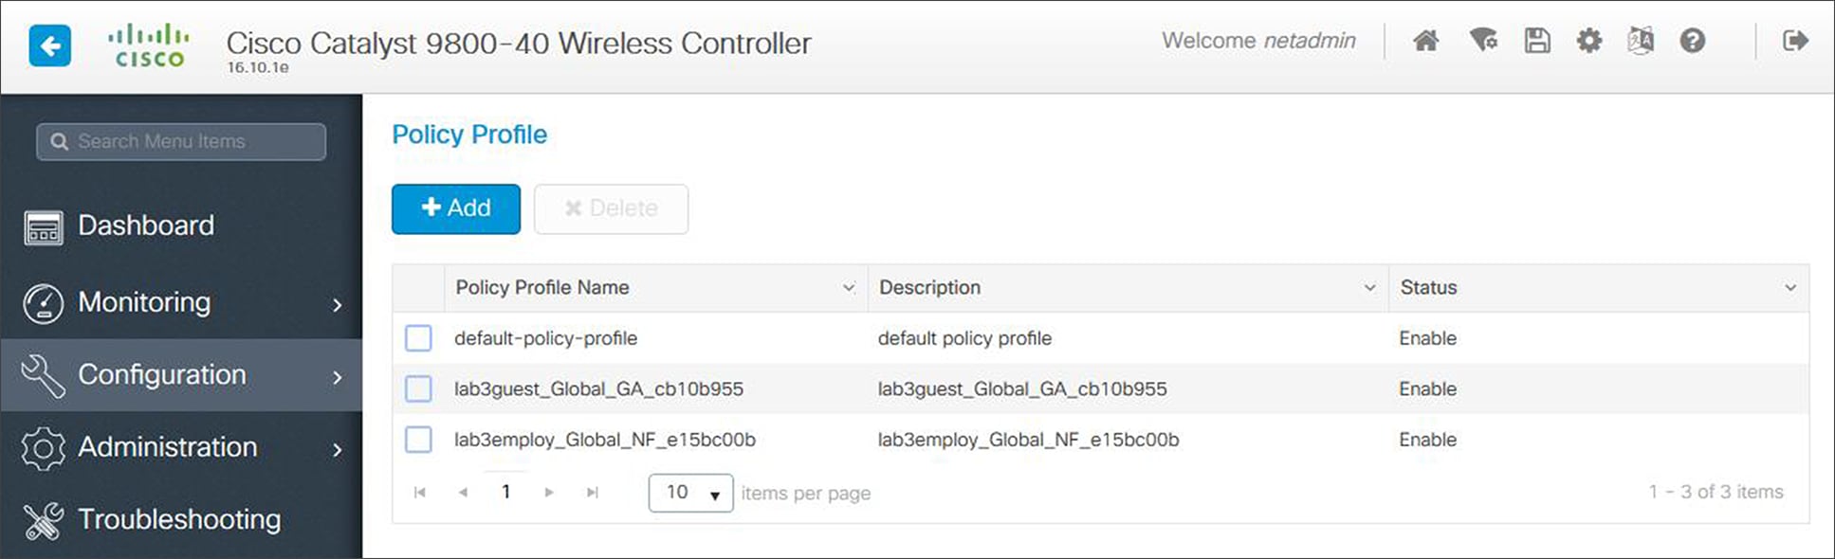
Task: Click Policy Profile page heading
Action: coord(469,135)
